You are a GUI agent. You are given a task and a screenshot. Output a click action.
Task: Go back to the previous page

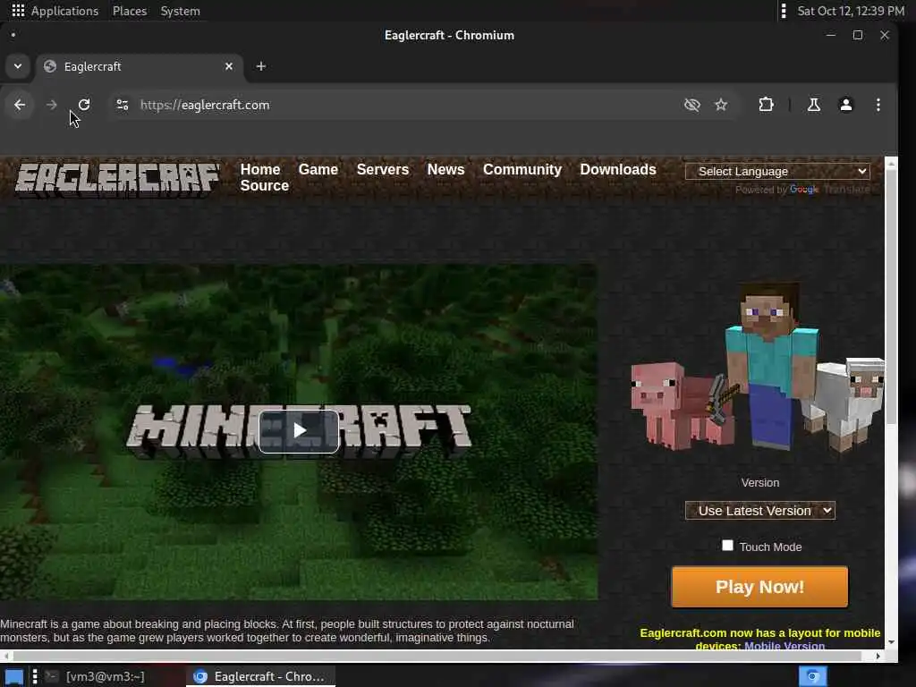pyautogui.click(x=20, y=105)
